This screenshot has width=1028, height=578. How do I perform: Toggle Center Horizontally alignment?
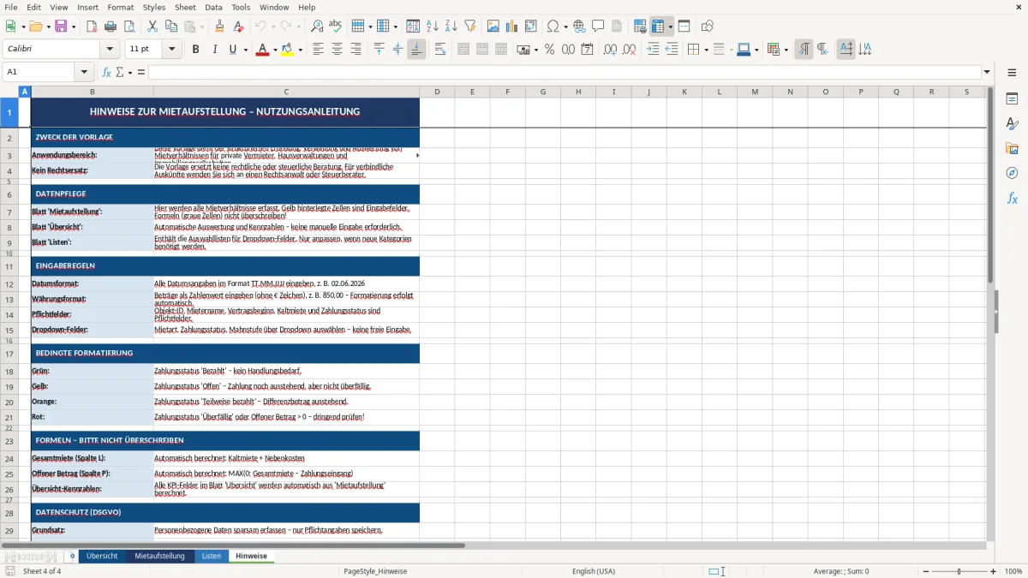coord(337,50)
